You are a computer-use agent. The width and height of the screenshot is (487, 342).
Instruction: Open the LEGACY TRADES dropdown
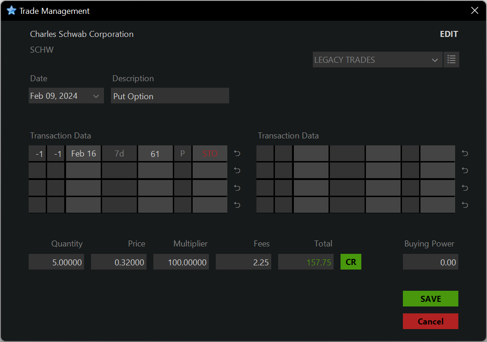377,60
